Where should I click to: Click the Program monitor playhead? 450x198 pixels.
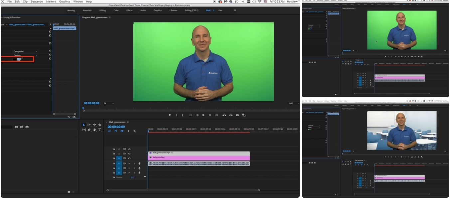click(83, 108)
